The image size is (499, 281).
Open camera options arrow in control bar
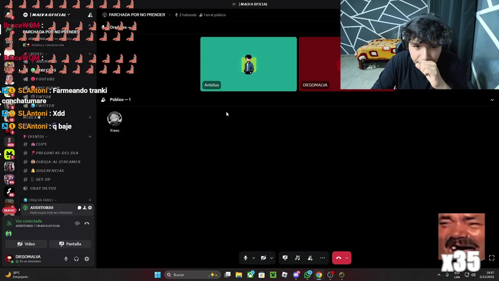tap(271, 258)
